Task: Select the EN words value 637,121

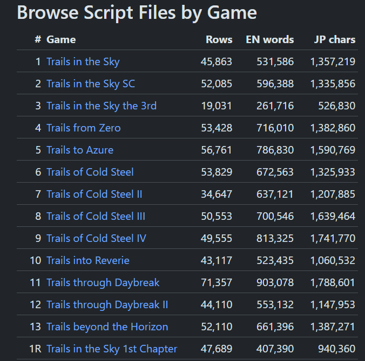Action: click(275, 194)
